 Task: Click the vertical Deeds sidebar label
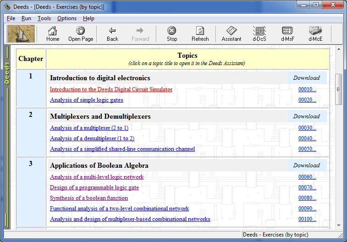pyautogui.click(x=7, y=73)
